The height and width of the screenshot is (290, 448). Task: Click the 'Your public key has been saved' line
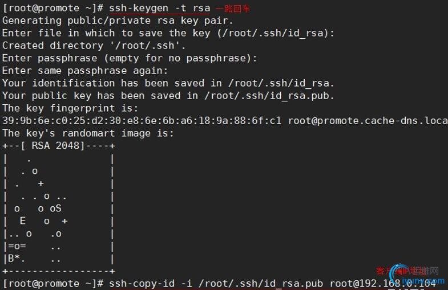[168, 96]
